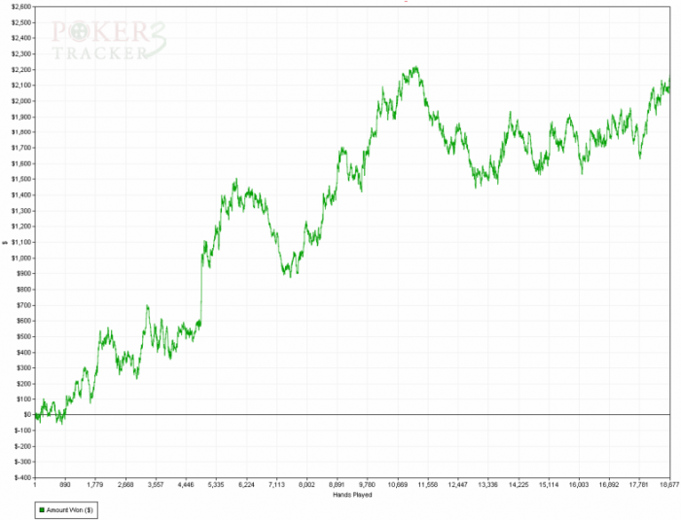Image resolution: width=681 pixels, height=520 pixels.
Task: Click the "$1,200" y-axis label
Action: click(x=20, y=226)
